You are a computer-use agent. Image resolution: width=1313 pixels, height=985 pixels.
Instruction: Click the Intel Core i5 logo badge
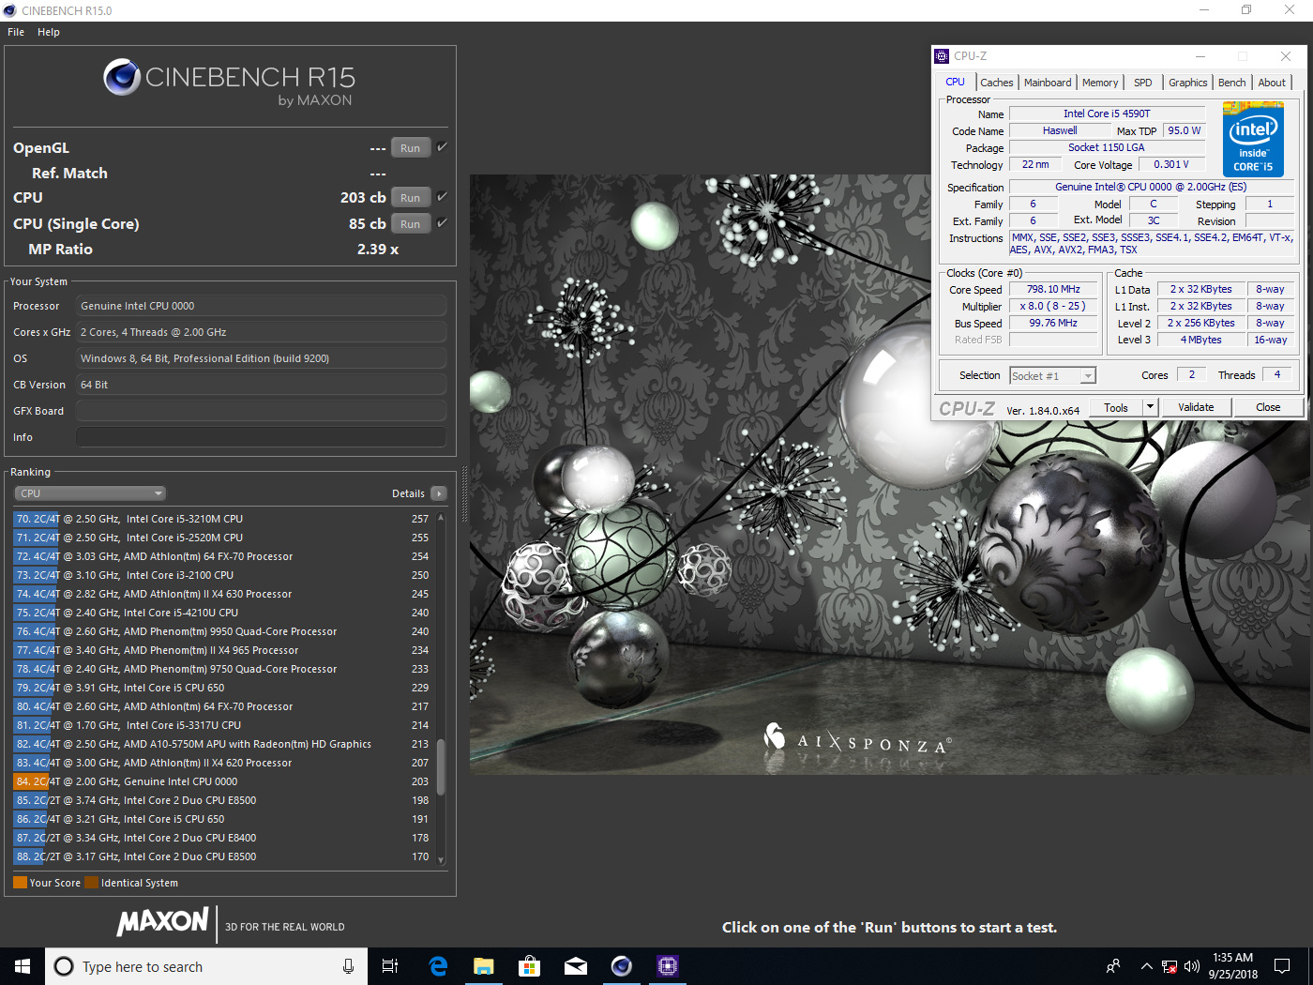[x=1253, y=139]
